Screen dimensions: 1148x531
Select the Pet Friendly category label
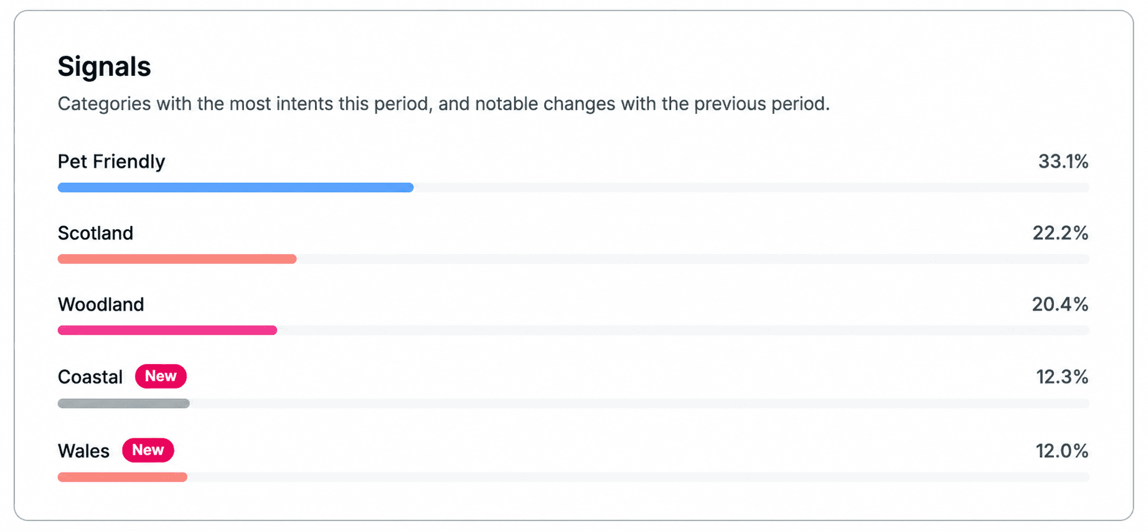point(111,162)
